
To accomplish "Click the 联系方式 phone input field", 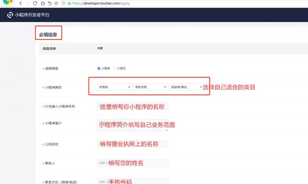I will click(133, 181).
